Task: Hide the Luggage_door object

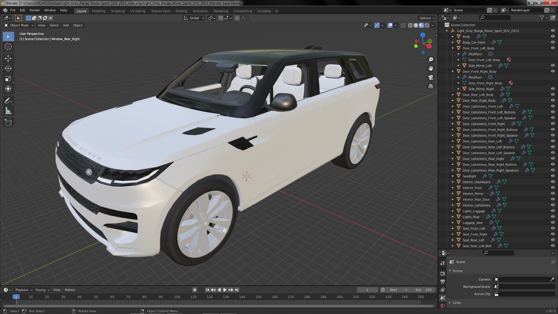Action: click(x=553, y=222)
